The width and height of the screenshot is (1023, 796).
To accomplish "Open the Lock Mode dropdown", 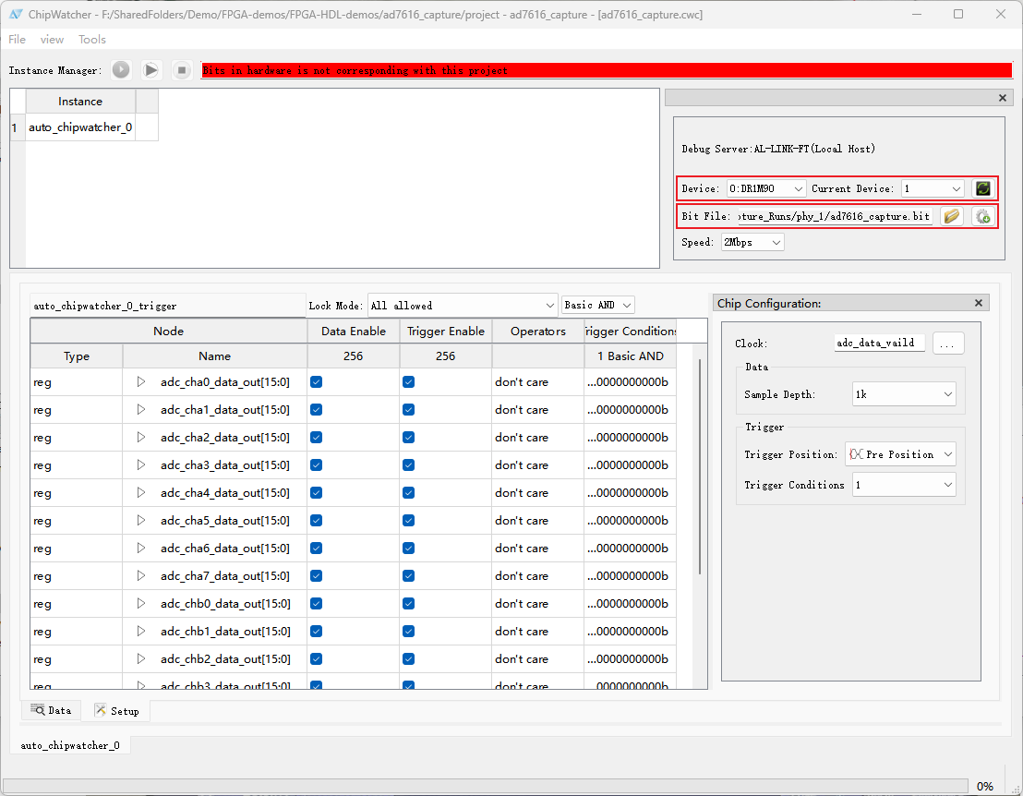I will click(x=462, y=306).
